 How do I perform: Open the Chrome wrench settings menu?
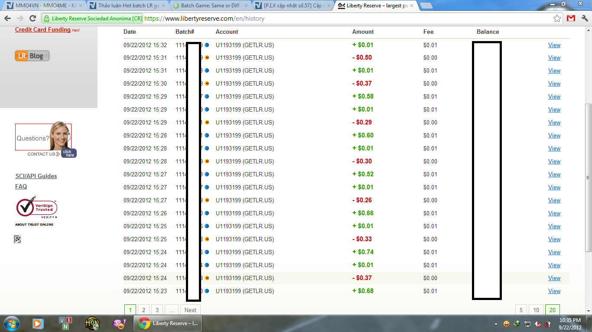click(x=585, y=19)
